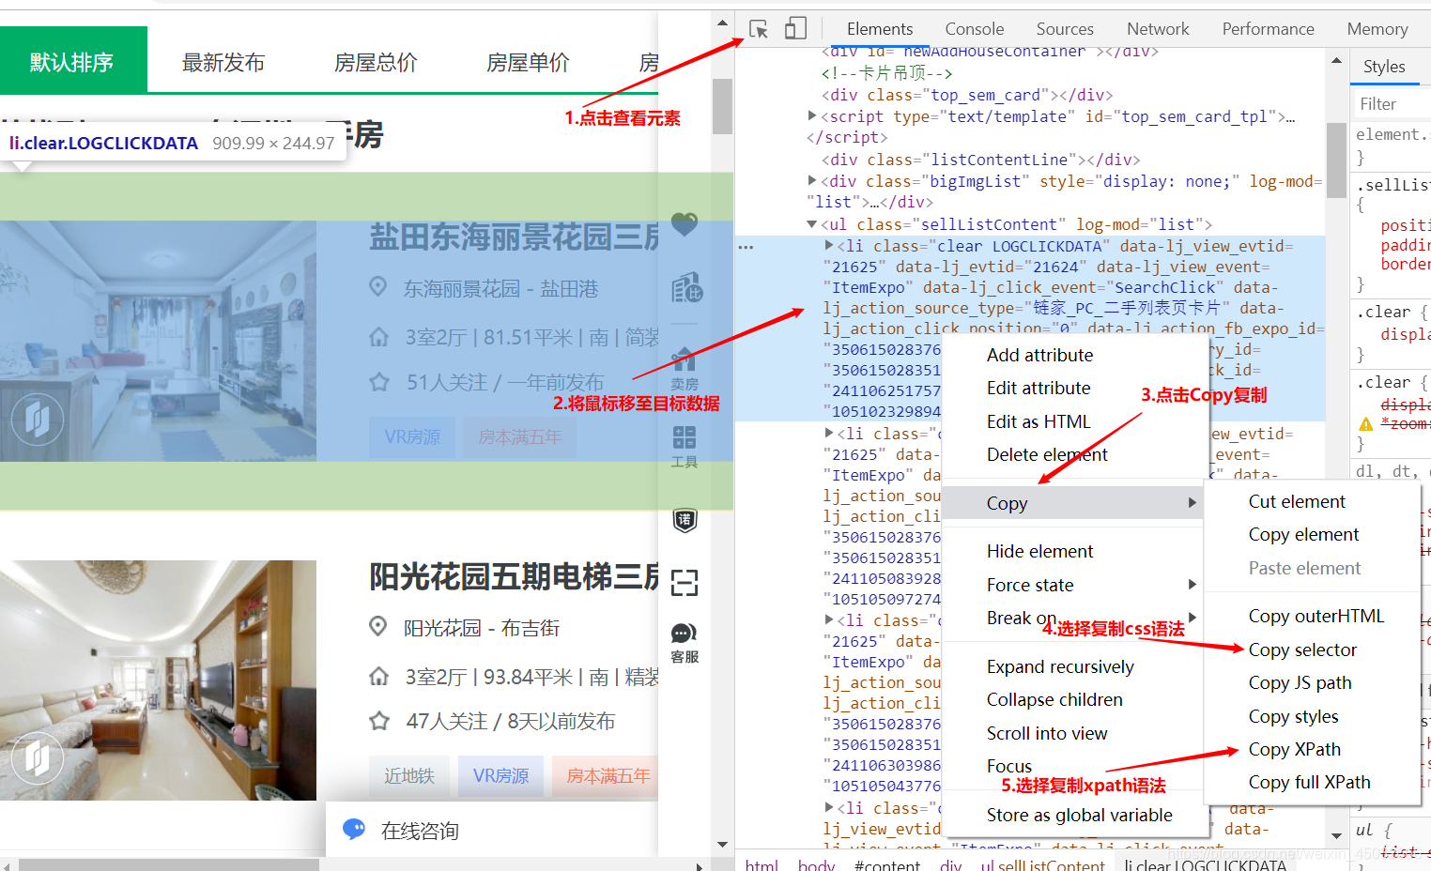This screenshot has height=871, width=1431.
Task: Open the Memory tab
Action: (1377, 29)
